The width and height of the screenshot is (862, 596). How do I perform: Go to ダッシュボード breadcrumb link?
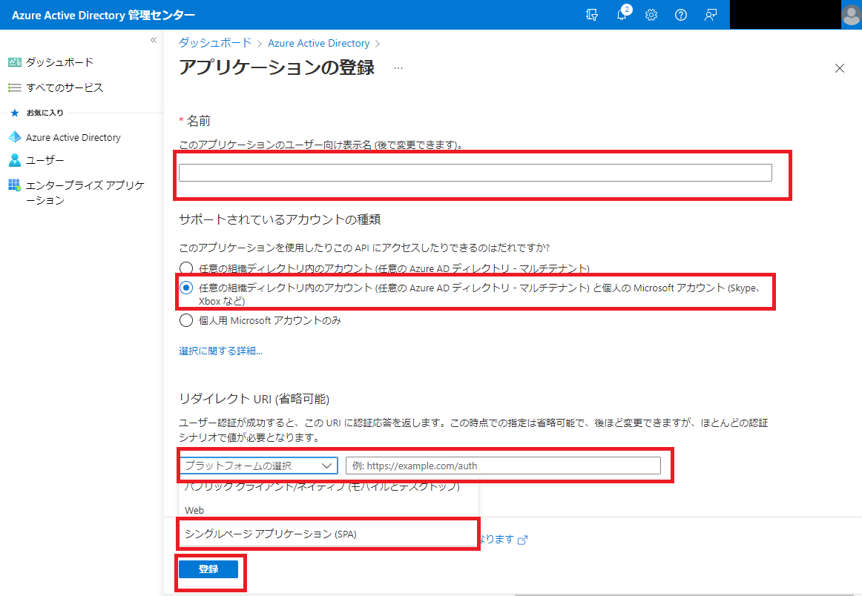[x=215, y=43]
